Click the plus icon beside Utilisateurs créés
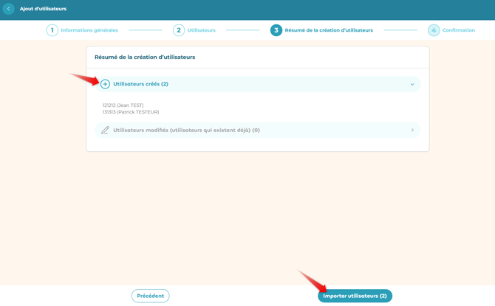495x306 pixels. [105, 84]
